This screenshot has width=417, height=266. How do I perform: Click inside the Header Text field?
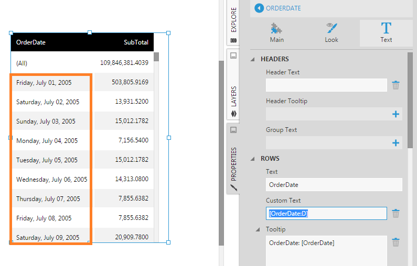pos(326,85)
